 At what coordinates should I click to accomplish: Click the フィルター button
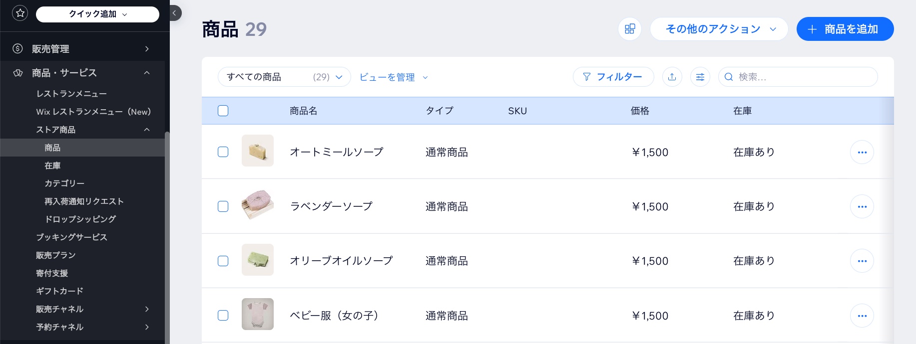[613, 77]
